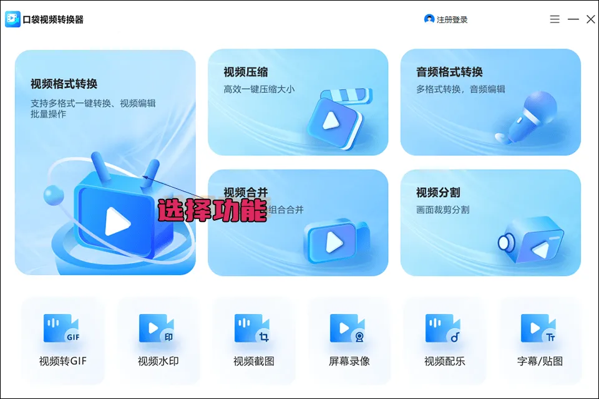Select the 视频格式转换 feature card
The image size is (599, 399).
105,165
